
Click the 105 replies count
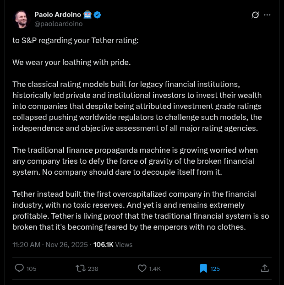click(x=31, y=269)
